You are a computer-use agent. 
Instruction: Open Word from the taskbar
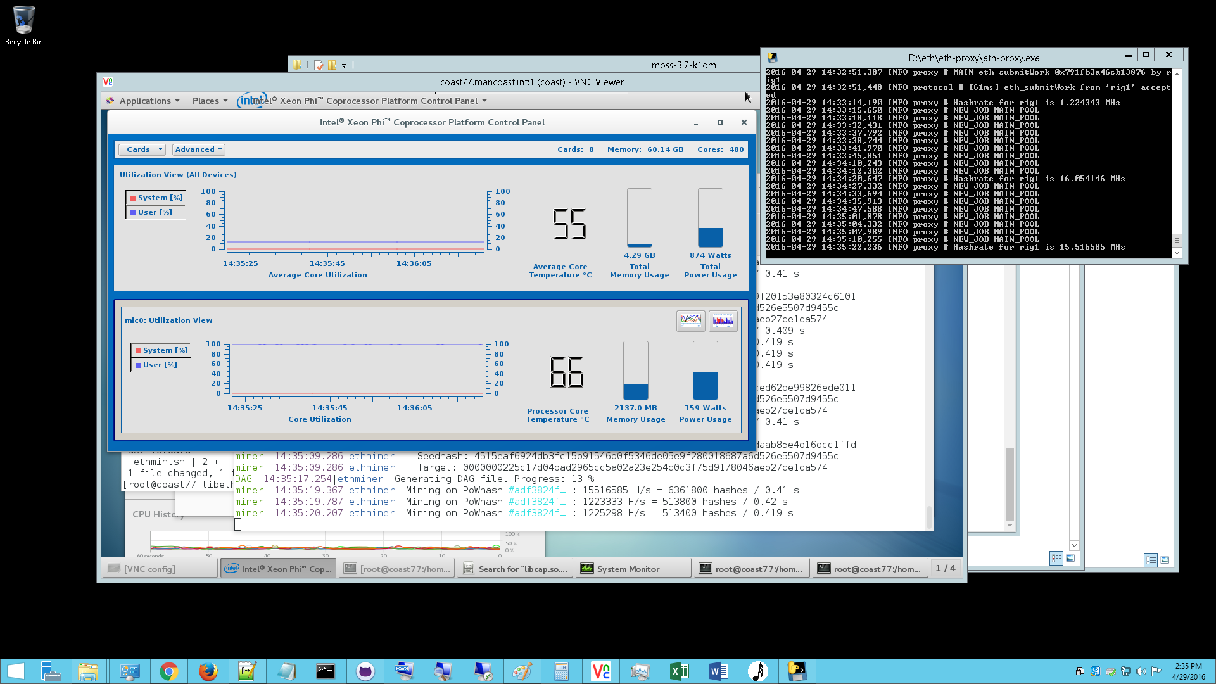click(718, 671)
